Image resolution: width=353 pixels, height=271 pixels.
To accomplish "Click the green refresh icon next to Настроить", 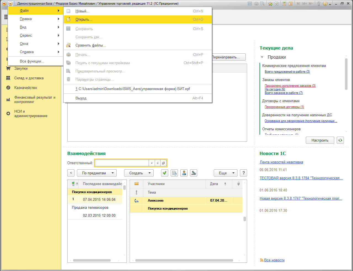I will pos(340,140).
